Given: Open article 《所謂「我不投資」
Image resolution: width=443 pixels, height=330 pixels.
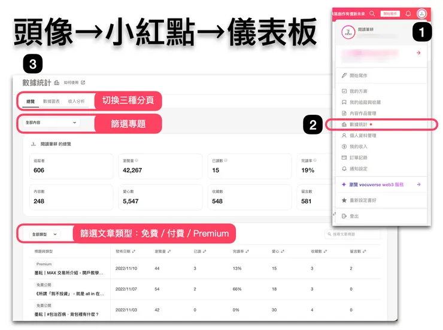Looking at the screenshot, I should (69, 294).
